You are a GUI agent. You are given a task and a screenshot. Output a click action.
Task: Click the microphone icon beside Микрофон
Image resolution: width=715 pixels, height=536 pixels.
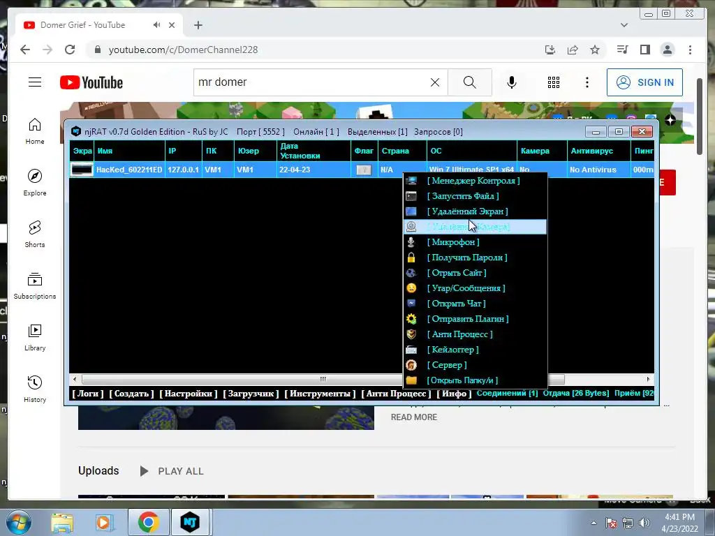(x=411, y=242)
